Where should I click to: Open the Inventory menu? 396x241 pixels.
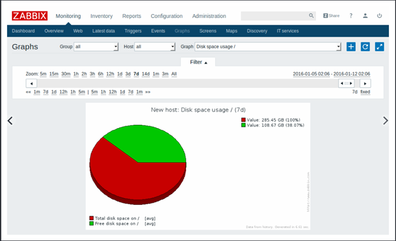tap(102, 16)
